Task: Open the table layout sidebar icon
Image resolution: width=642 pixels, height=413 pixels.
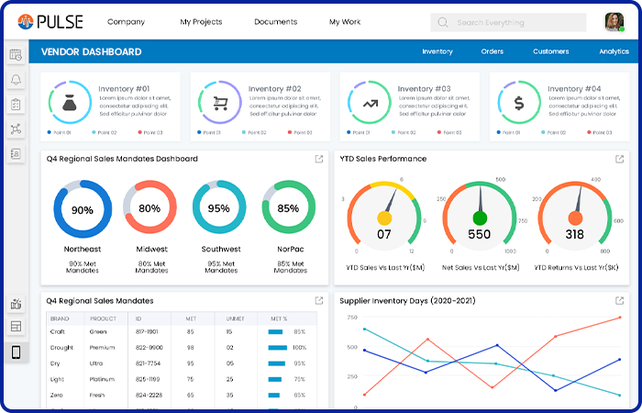Action: coord(16,327)
